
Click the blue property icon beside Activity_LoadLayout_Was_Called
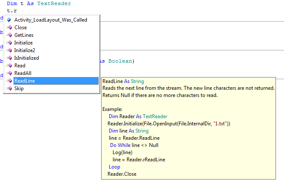pos(9,20)
